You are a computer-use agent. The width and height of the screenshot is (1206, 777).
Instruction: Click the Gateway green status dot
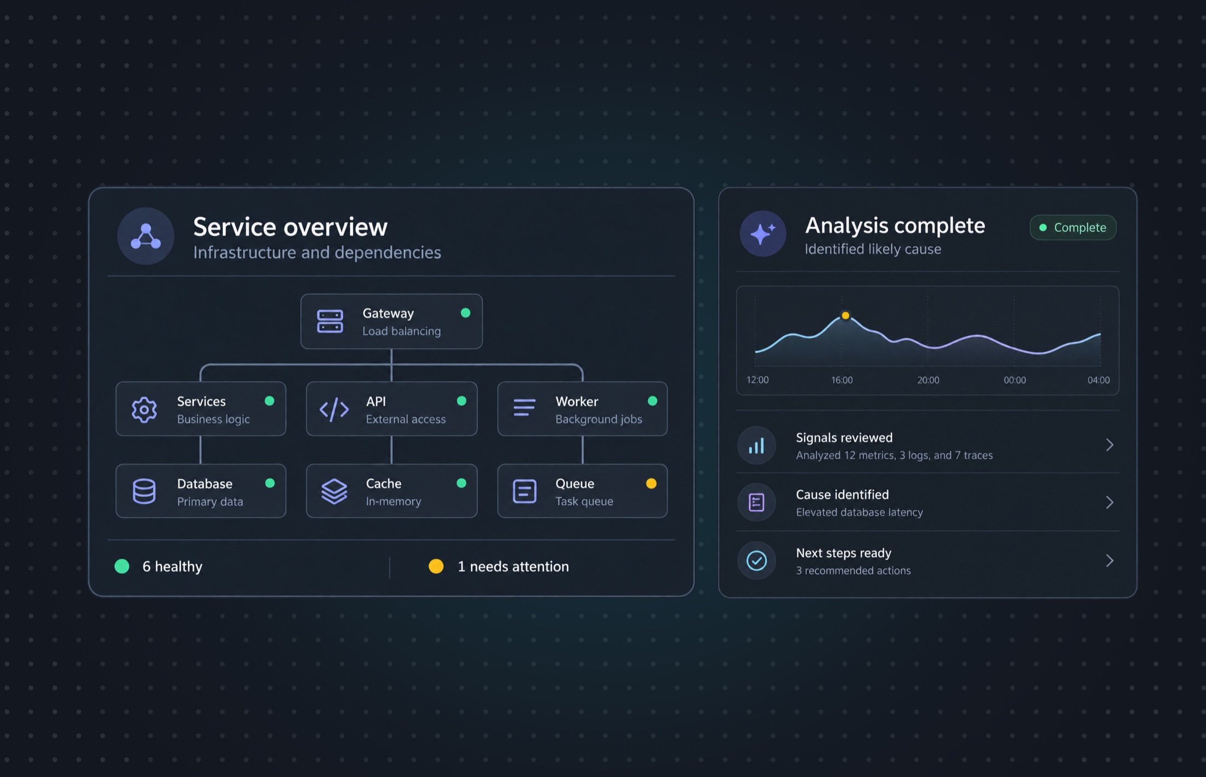tap(465, 313)
